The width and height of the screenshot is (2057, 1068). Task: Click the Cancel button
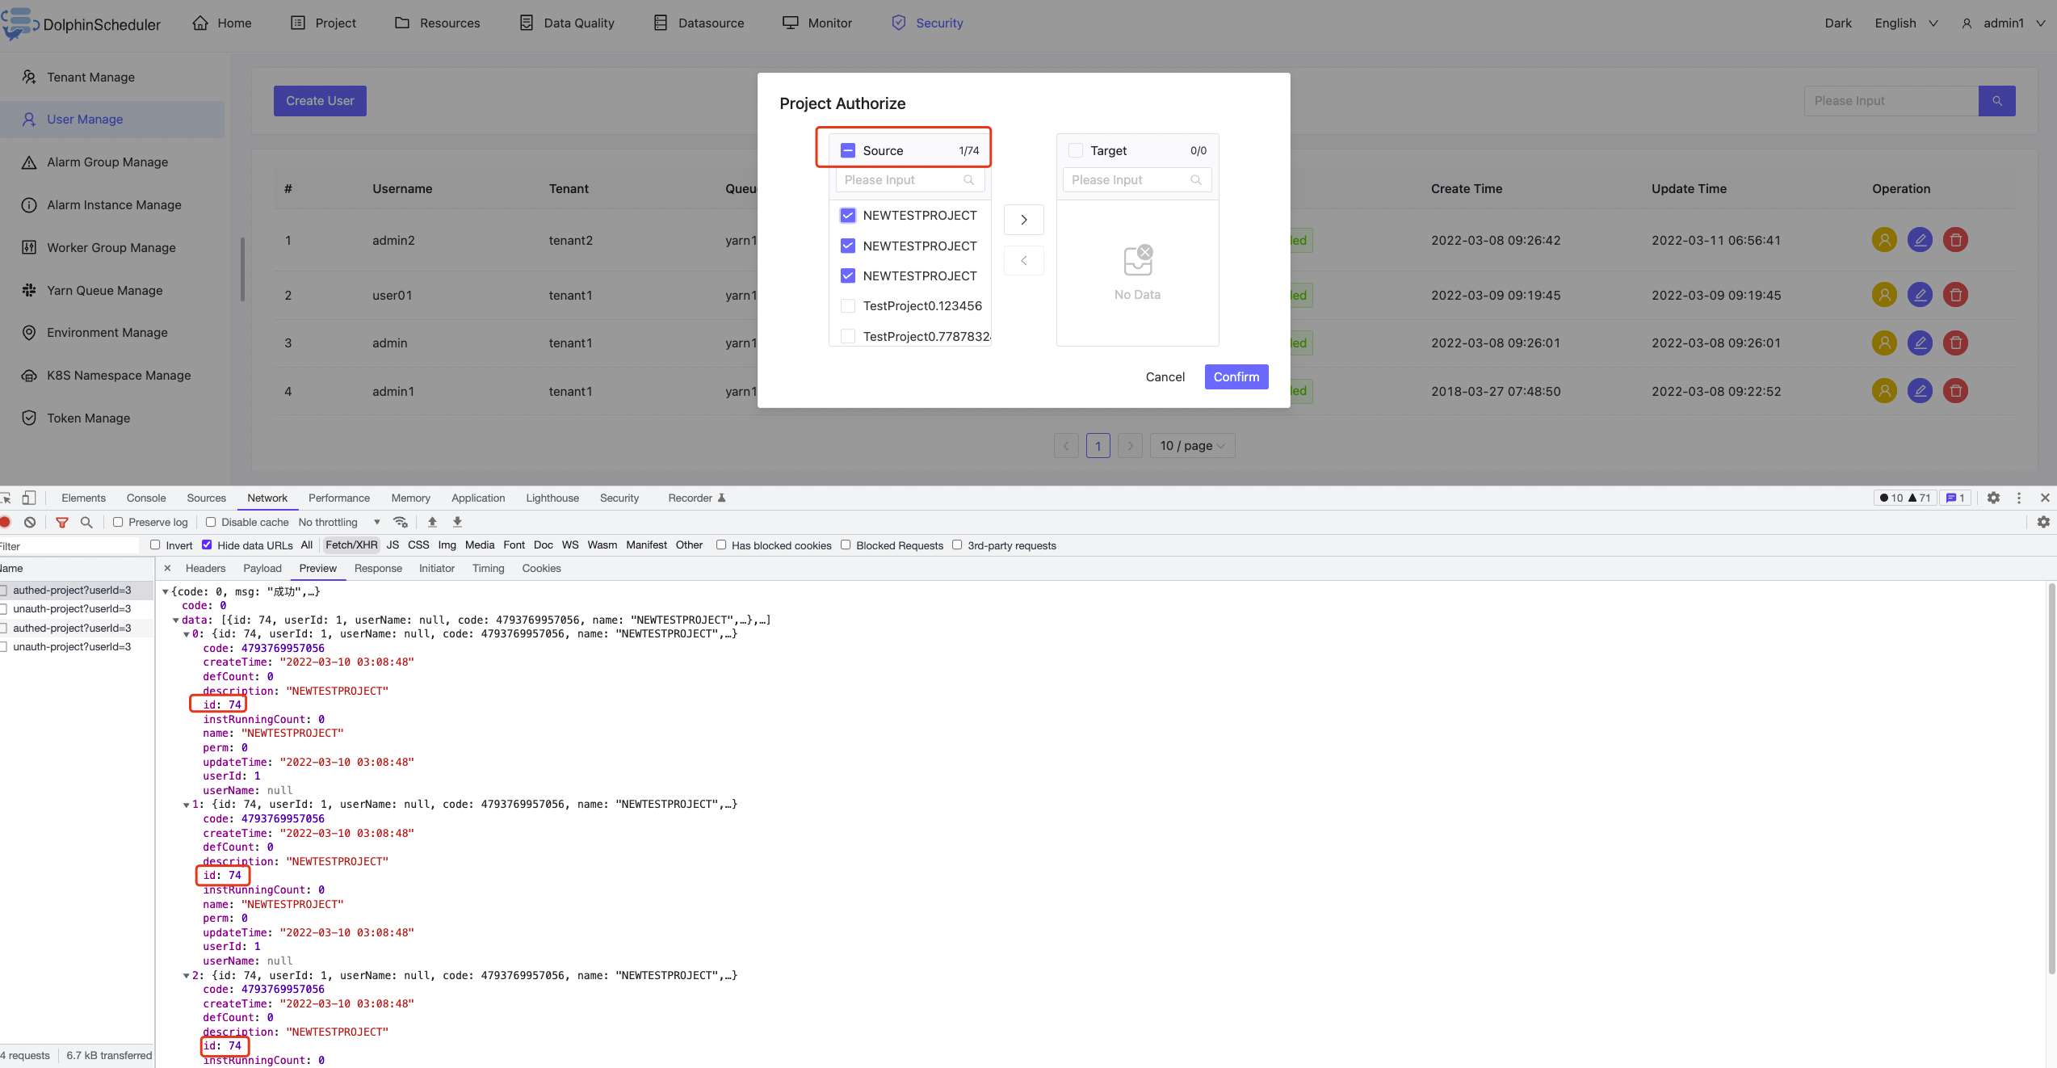coord(1165,377)
